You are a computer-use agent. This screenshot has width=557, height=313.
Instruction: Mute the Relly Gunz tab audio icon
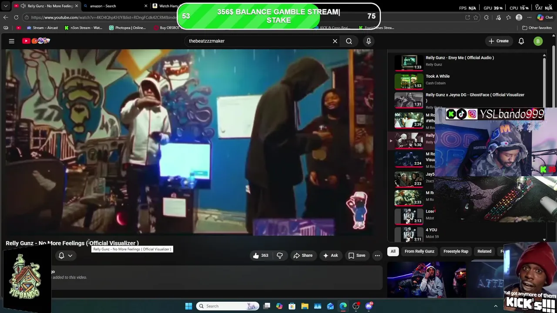[x=23, y=6]
